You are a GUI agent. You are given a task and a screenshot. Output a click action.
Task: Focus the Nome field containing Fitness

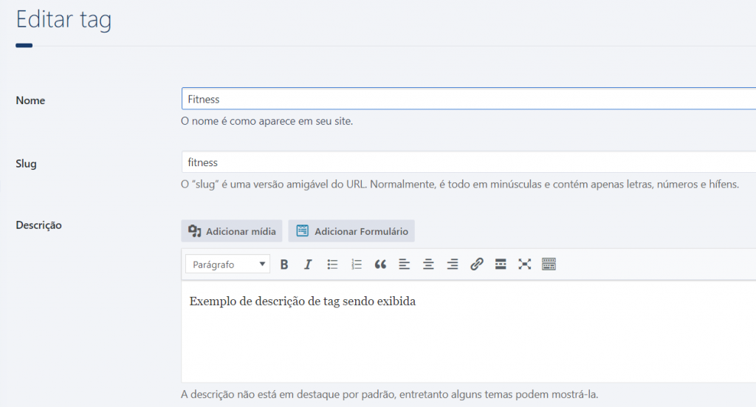[x=469, y=99]
